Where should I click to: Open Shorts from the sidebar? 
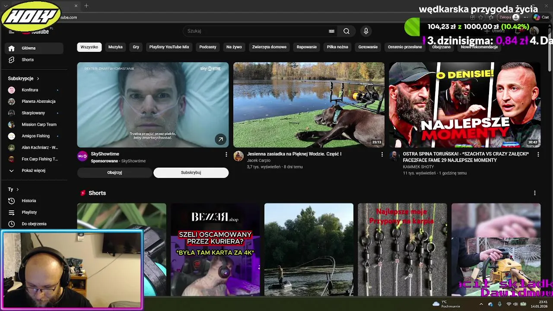(34, 60)
